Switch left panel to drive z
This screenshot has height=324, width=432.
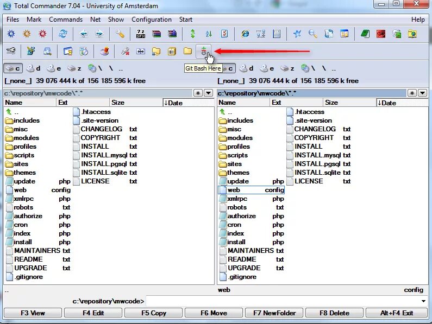point(74,68)
